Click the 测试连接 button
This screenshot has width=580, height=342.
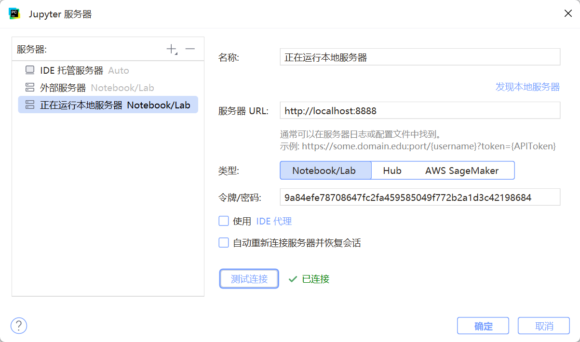(x=249, y=278)
